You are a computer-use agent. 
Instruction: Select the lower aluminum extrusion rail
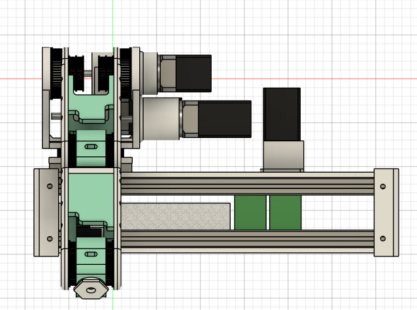point(248,241)
